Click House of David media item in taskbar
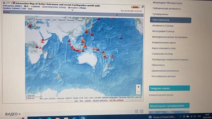 [x=162, y=117]
